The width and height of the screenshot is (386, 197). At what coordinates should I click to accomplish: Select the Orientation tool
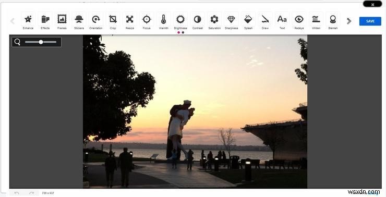pyautogui.click(x=96, y=21)
